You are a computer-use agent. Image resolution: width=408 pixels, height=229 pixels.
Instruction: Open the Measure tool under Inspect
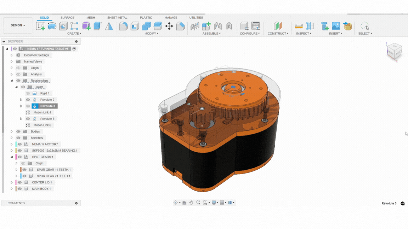(299, 26)
